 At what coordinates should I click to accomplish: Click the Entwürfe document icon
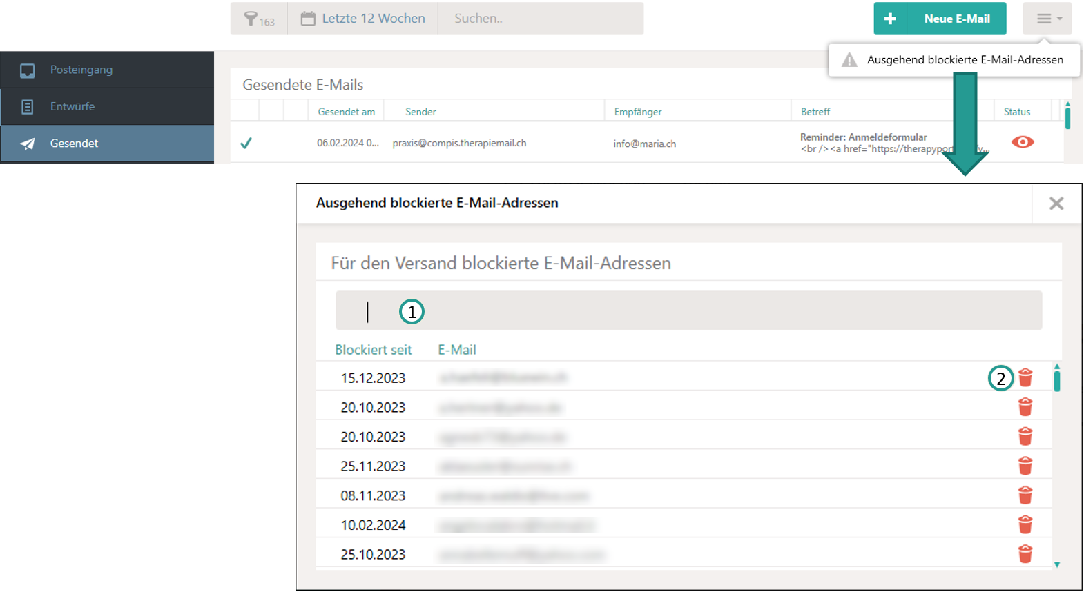[28, 107]
